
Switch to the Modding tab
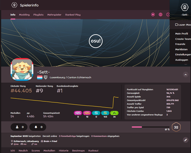click(24, 15)
